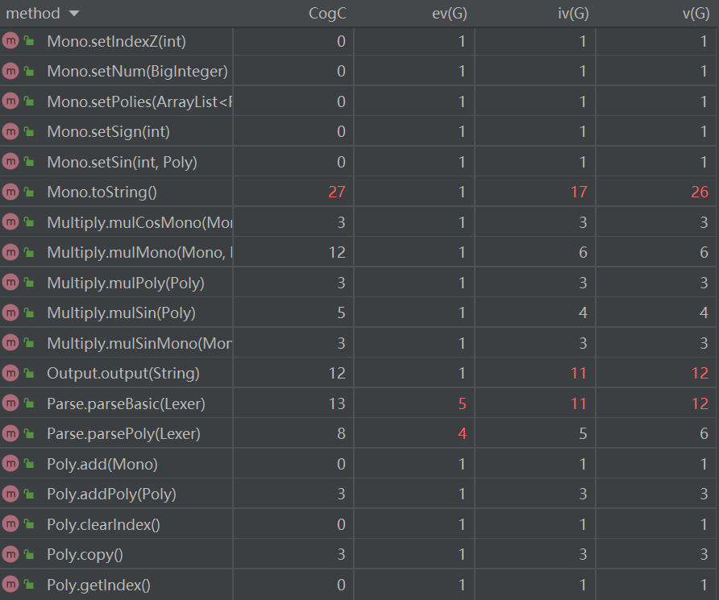This screenshot has width=719, height=600.
Task: Select the Poly.getIndex() method name
Action: pos(98,585)
